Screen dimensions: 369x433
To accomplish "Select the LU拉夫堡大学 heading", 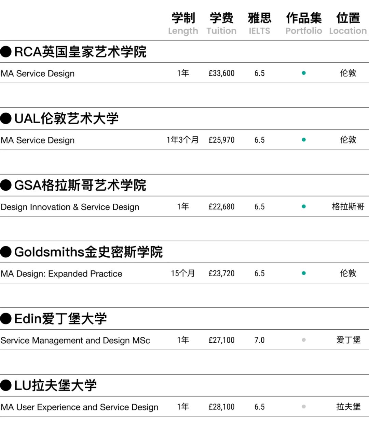I will tap(55, 385).
